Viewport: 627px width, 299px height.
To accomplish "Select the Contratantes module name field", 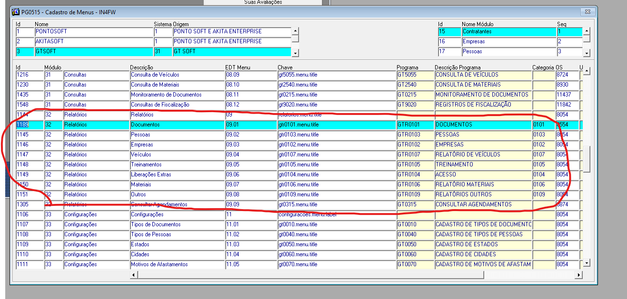I will click(x=508, y=31).
